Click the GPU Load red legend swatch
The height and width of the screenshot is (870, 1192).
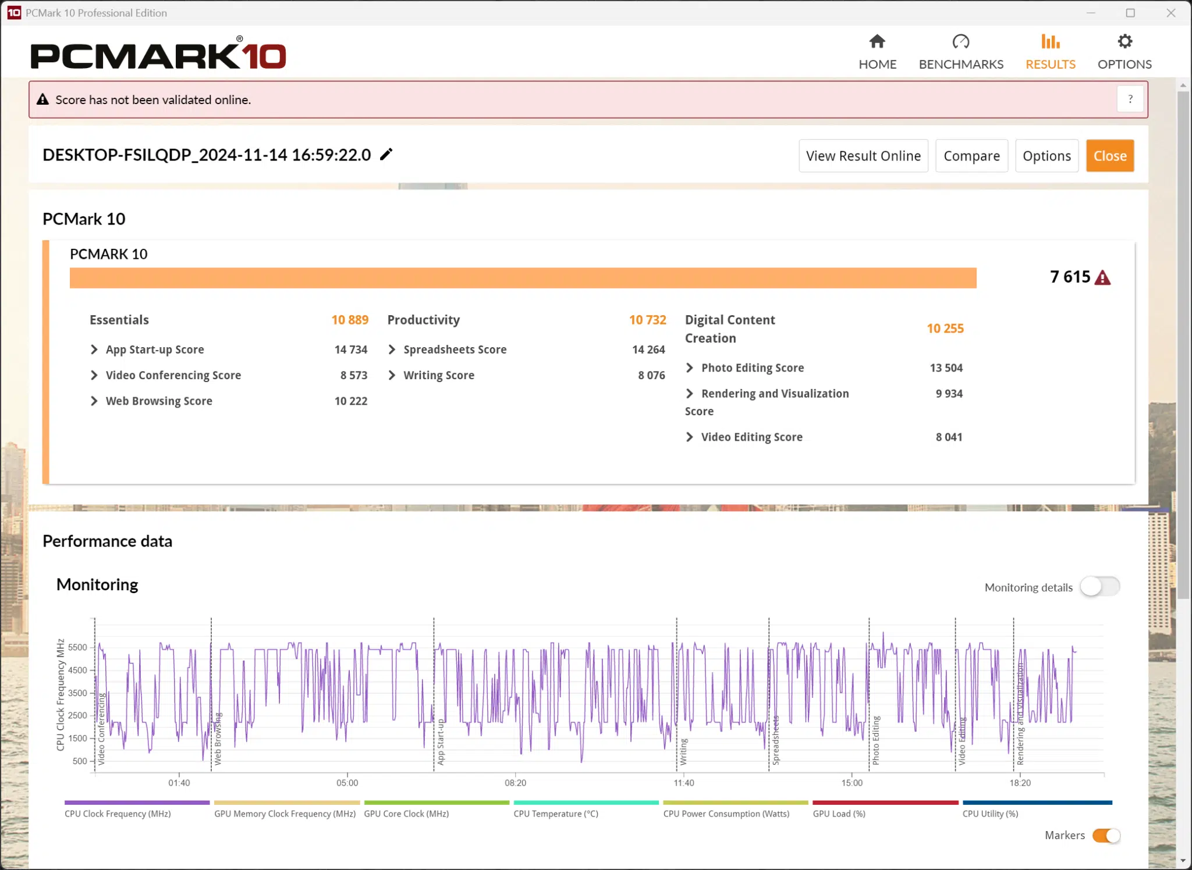click(x=885, y=803)
